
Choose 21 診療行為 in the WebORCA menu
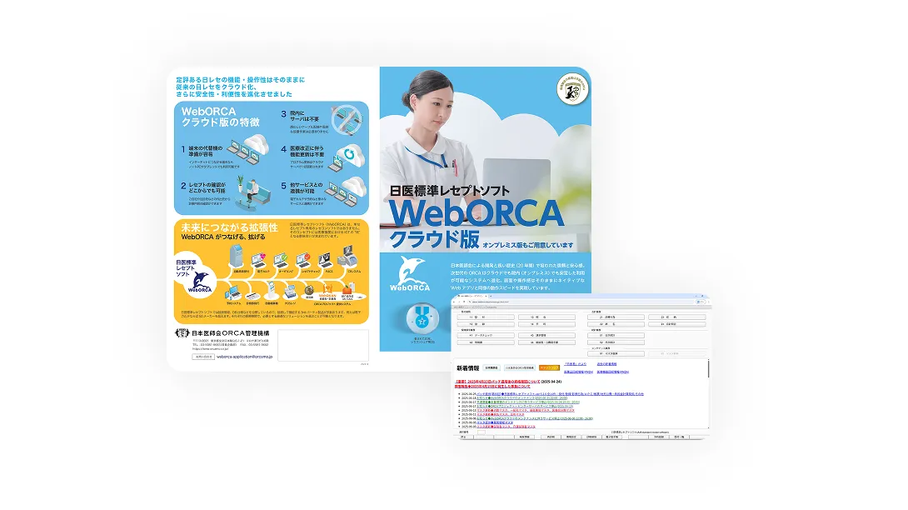(616, 317)
